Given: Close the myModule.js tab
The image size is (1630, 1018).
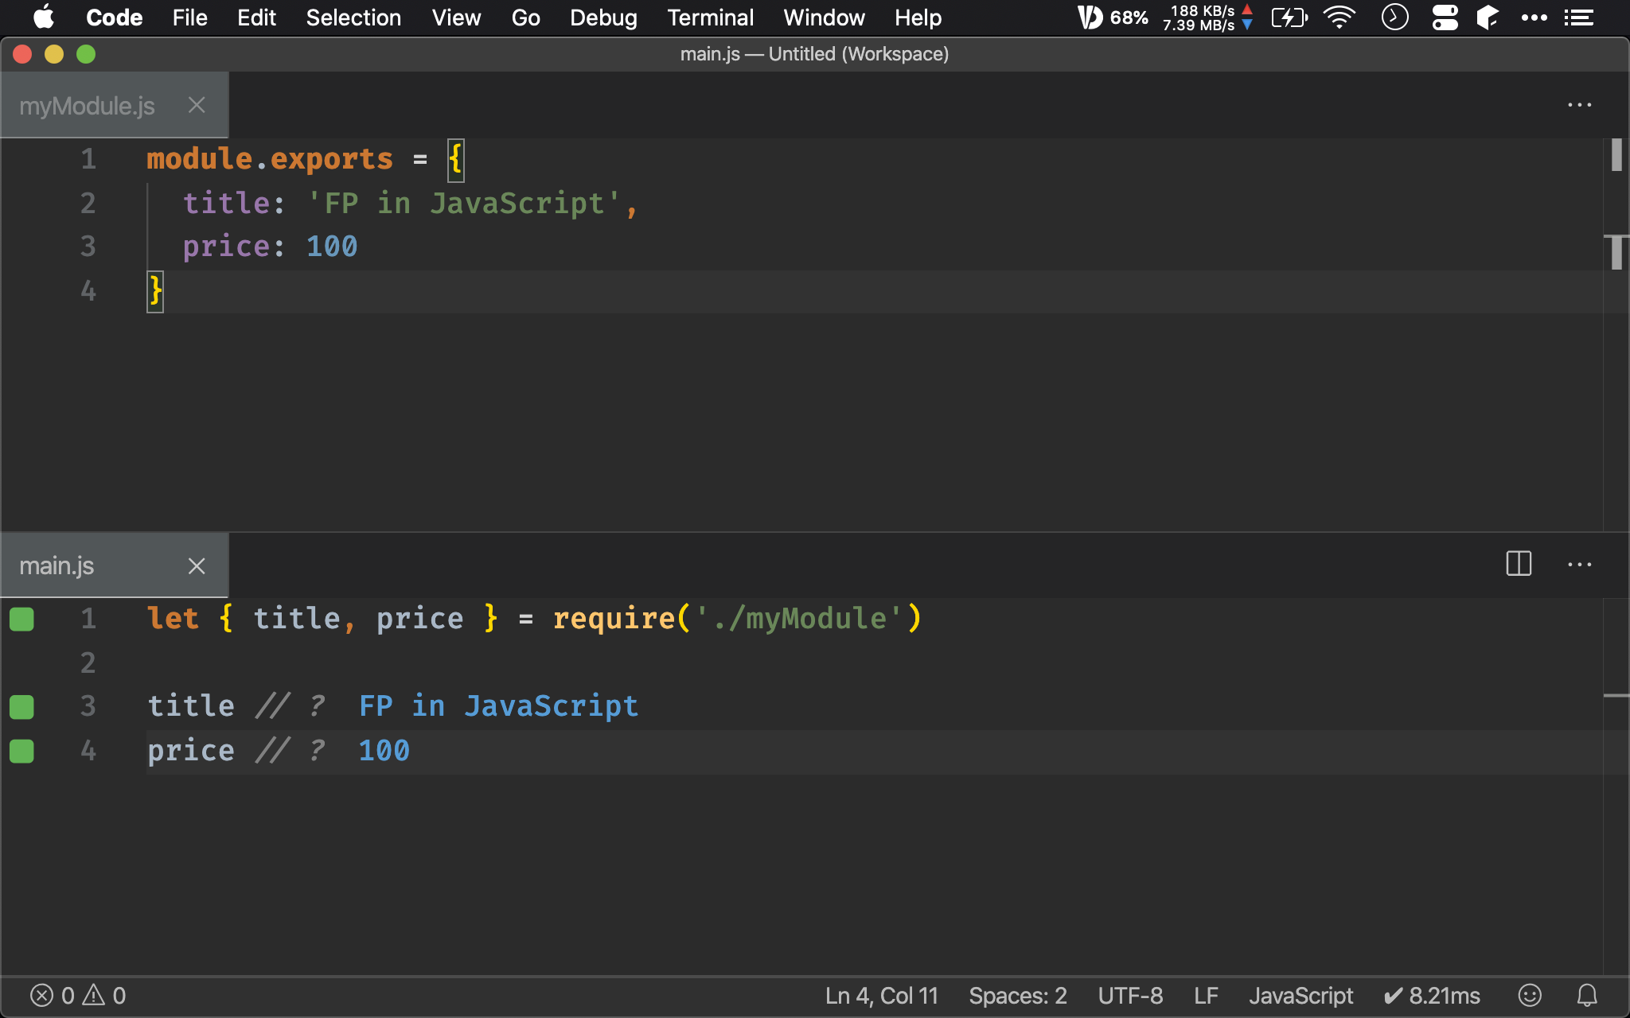Looking at the screenshot, I should 197,105.
